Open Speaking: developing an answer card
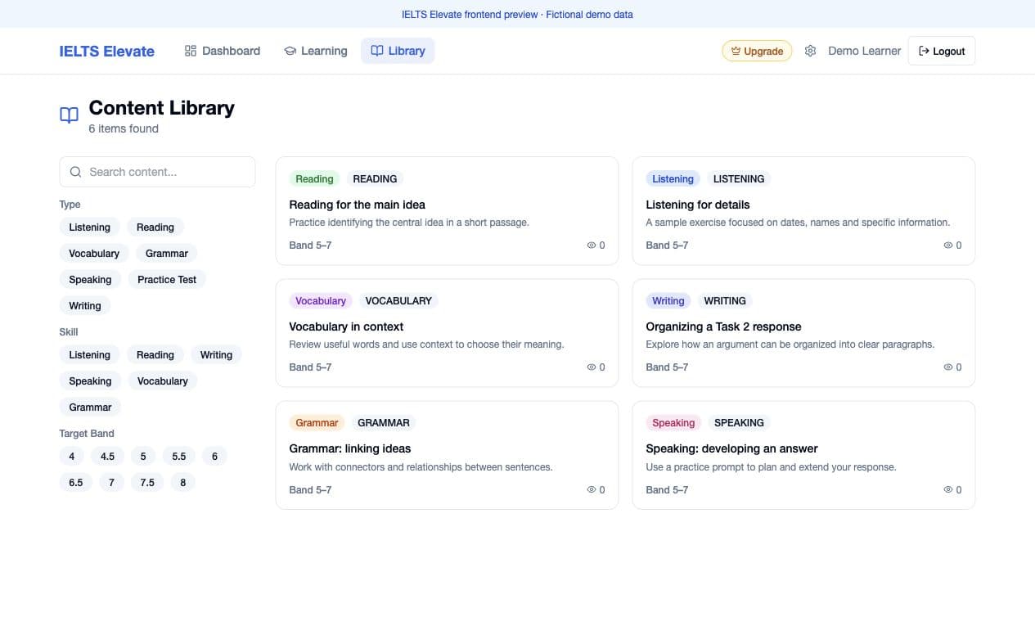 [x=803, y=455]
